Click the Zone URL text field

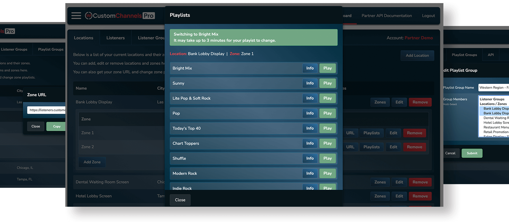coord(47,110)
